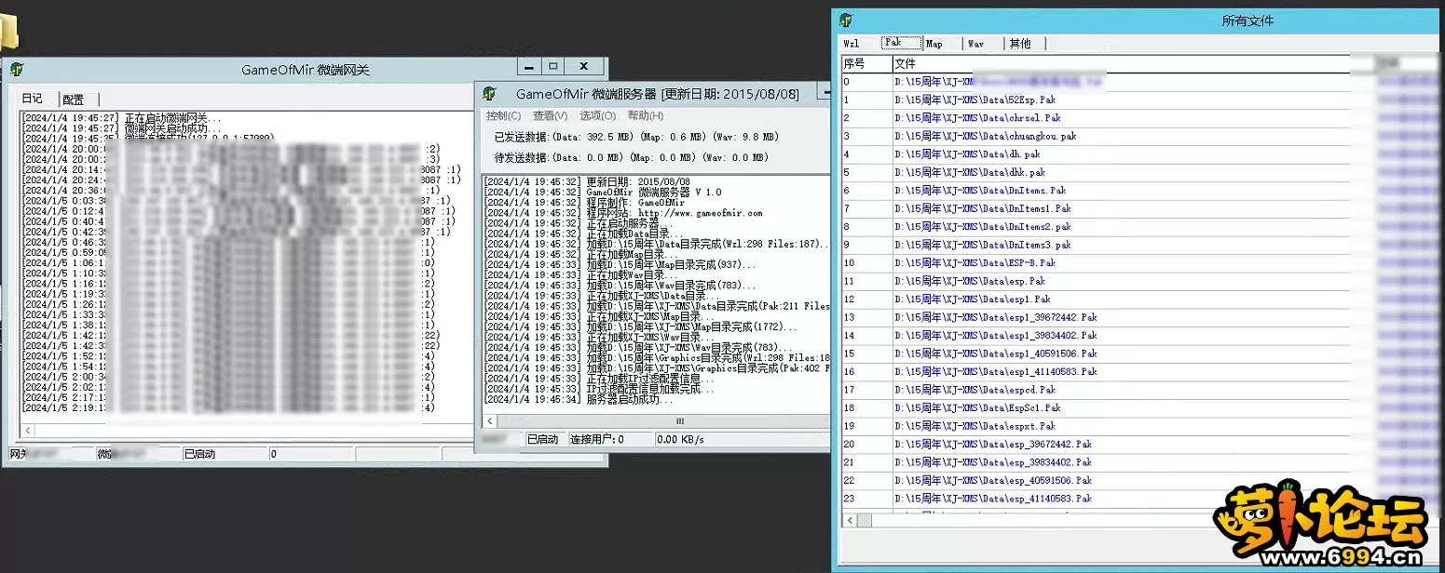The image size is (1445, 573).
Task: Open the 查看(V) menu
Action: [550, 115]
